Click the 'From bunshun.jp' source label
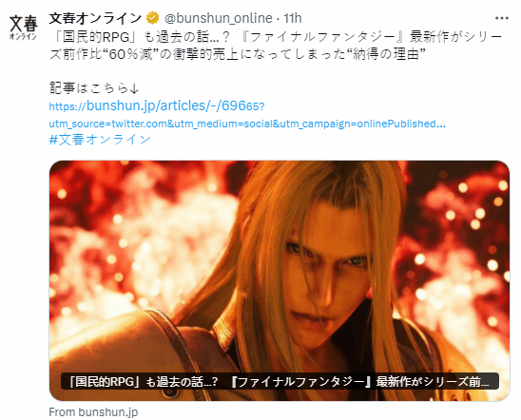The height and width of the screenshot is (420, 521). [93, 412]
